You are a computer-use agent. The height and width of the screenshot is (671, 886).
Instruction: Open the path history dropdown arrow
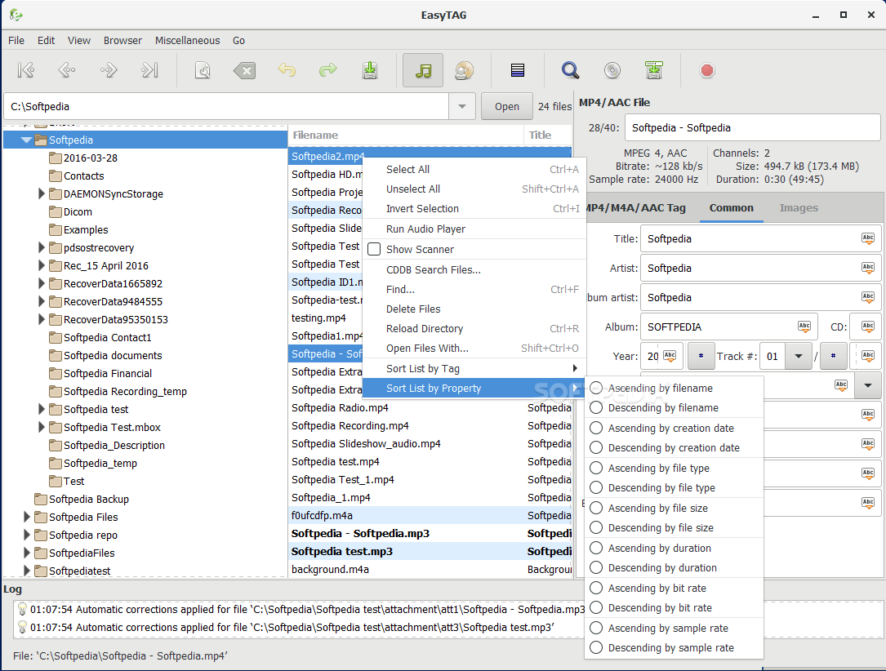(462, 106)
